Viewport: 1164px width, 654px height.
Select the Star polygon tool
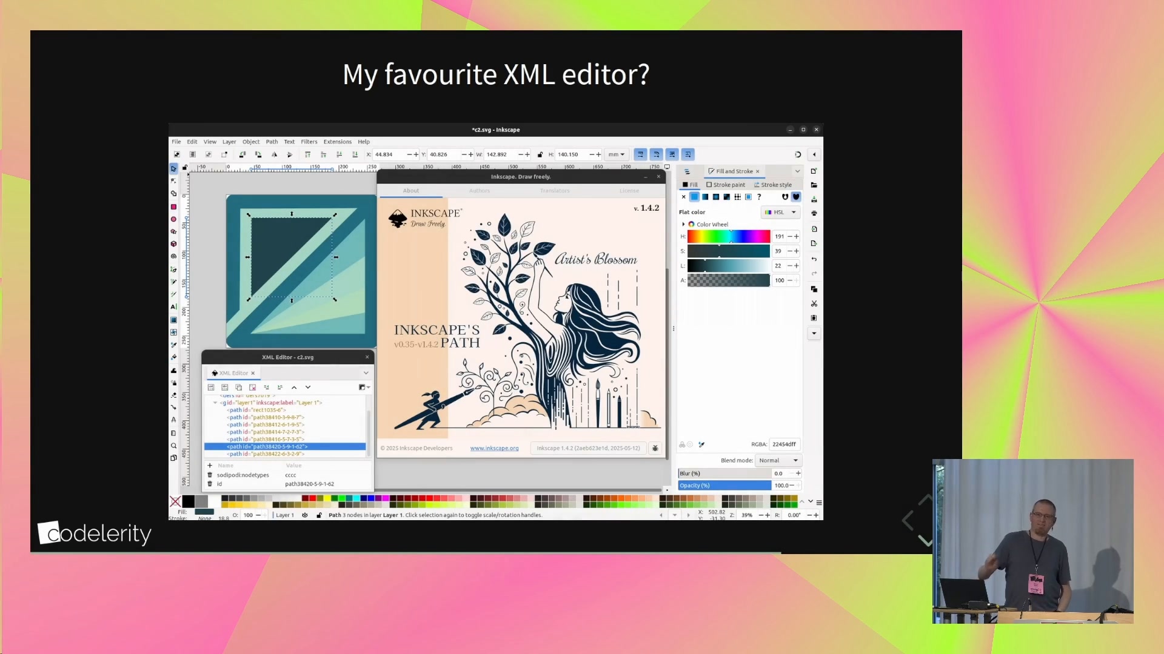173,231
